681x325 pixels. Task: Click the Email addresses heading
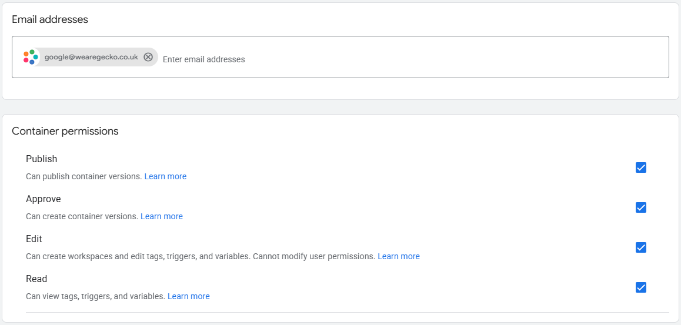pyautogui.click(x=50, y=19)
